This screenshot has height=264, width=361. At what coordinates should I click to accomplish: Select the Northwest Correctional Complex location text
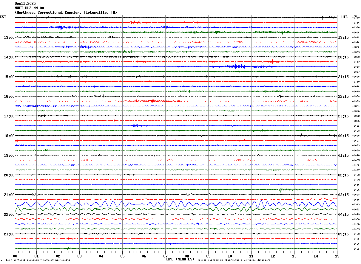coord(66,13)
